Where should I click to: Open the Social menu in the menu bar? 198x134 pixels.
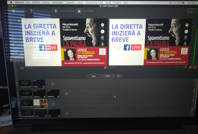point(108,2)
